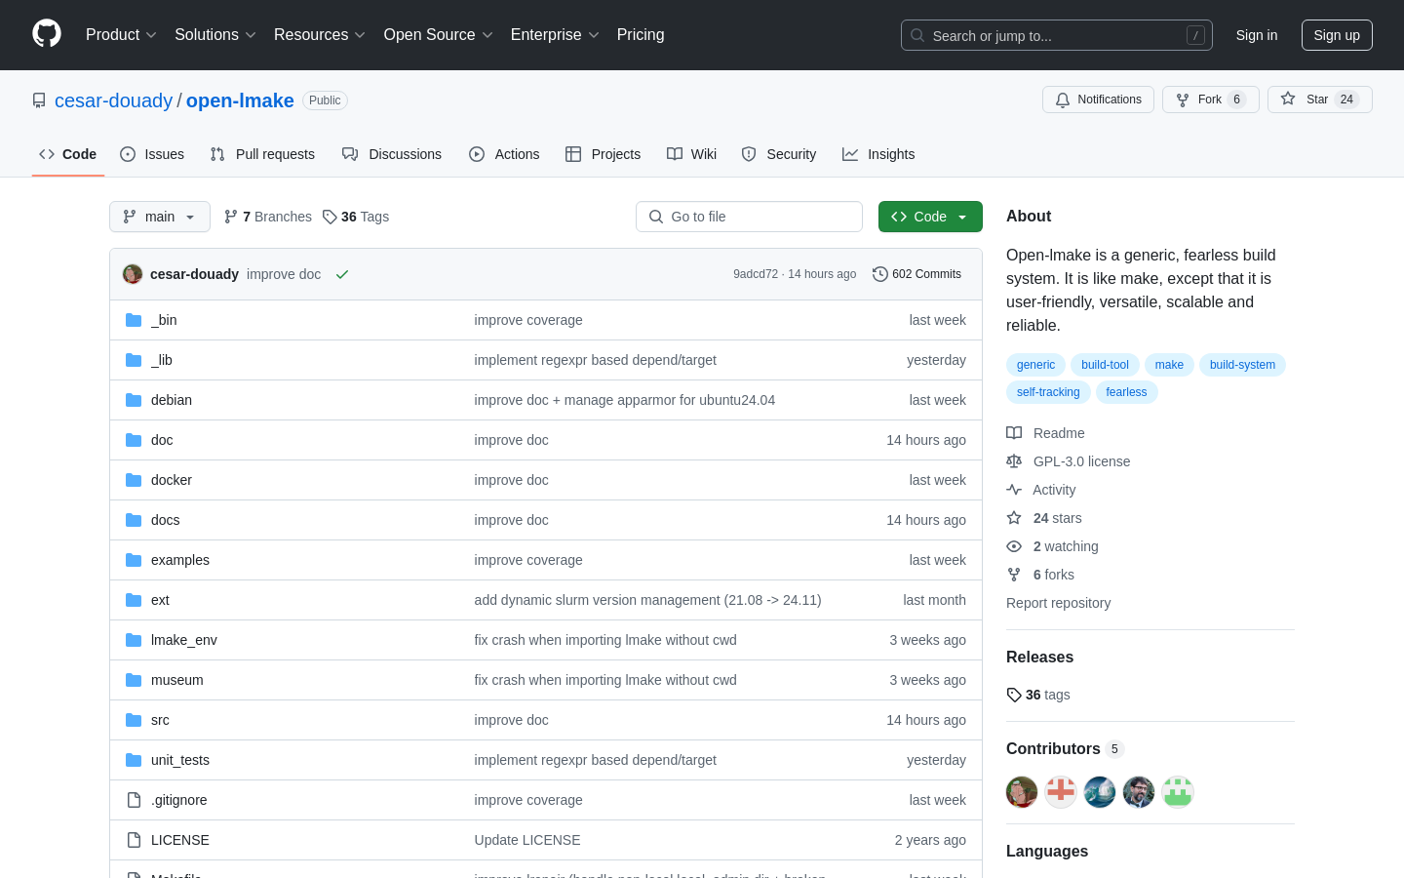Viewport: 1404px width, 878px height.
Task: Click the tag icon beside 36 Tags
Action: 330,217
